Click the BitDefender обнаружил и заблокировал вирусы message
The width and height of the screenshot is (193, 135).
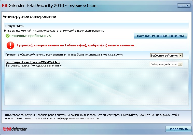coord(92,117)
